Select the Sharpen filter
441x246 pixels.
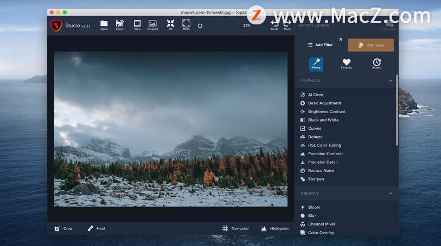(x=312, y=179)
